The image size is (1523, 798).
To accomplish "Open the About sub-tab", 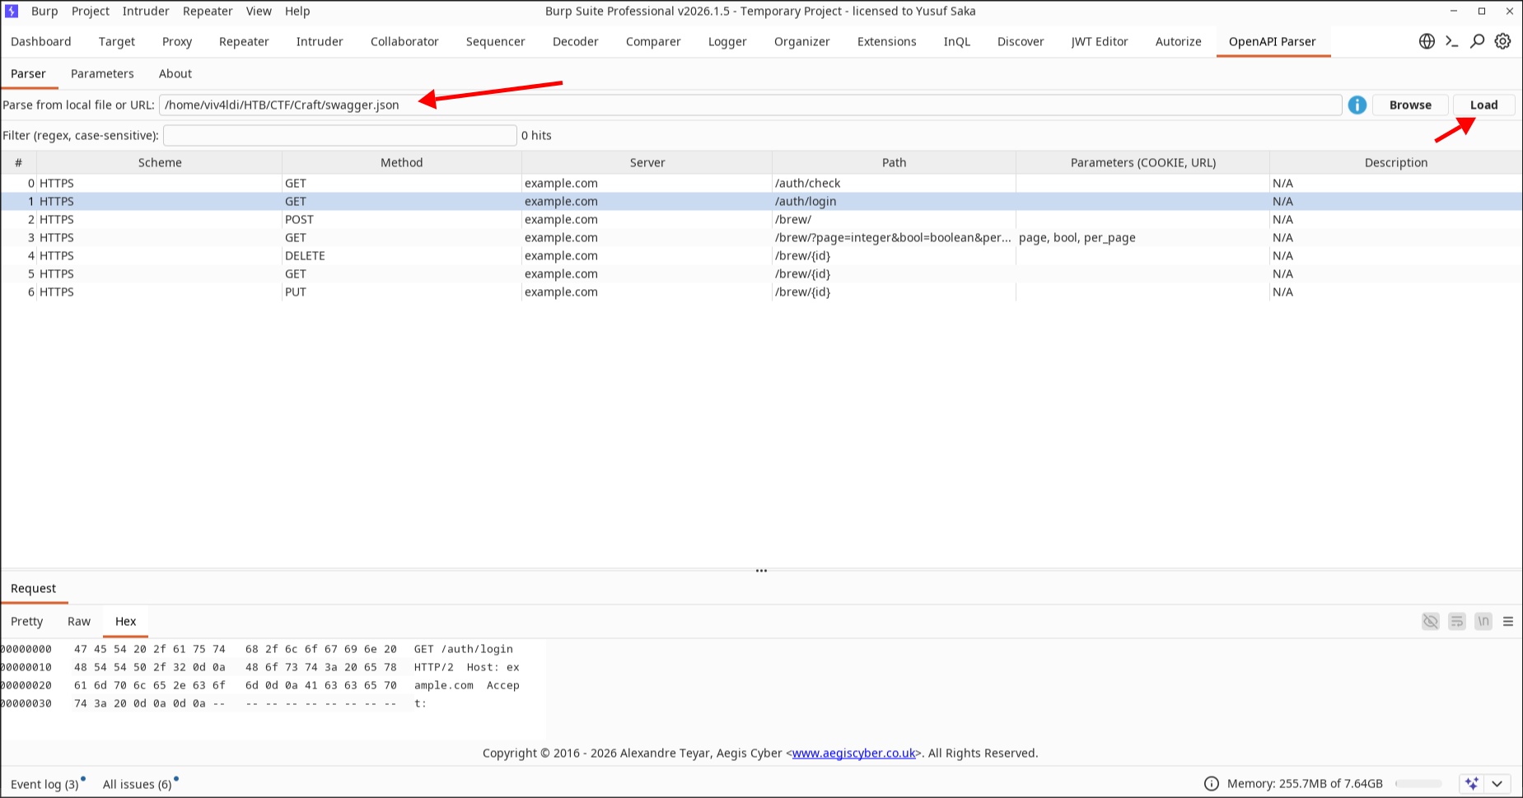I will 175,73.
